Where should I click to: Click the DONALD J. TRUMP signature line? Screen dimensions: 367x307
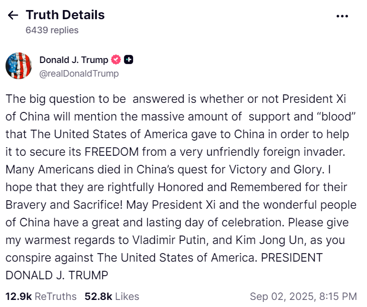[57, 275]
